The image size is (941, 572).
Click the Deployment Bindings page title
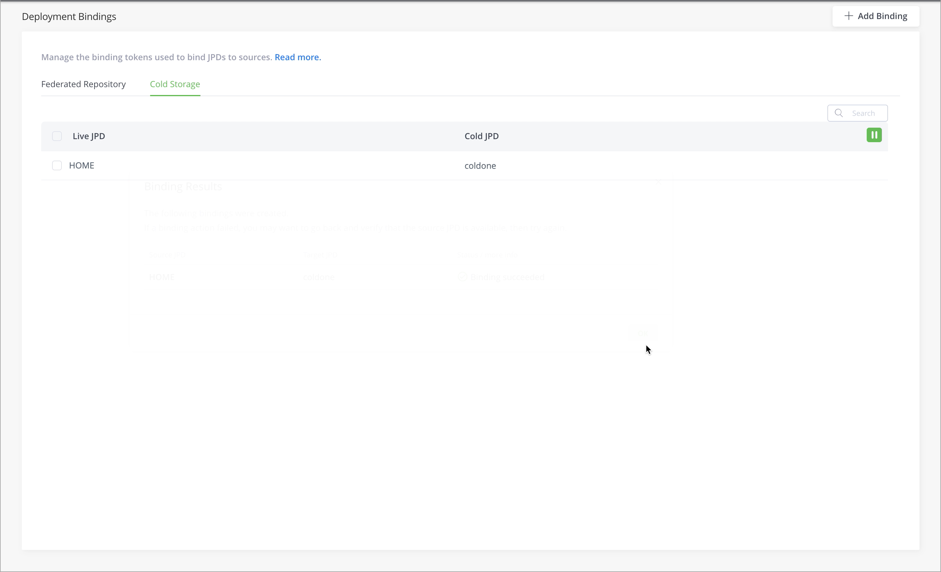point(69,17)
